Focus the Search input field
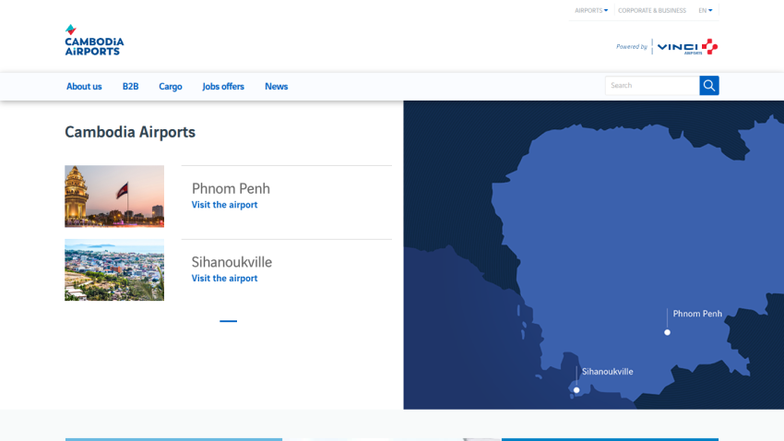784x441 pixels. [652, 86]
